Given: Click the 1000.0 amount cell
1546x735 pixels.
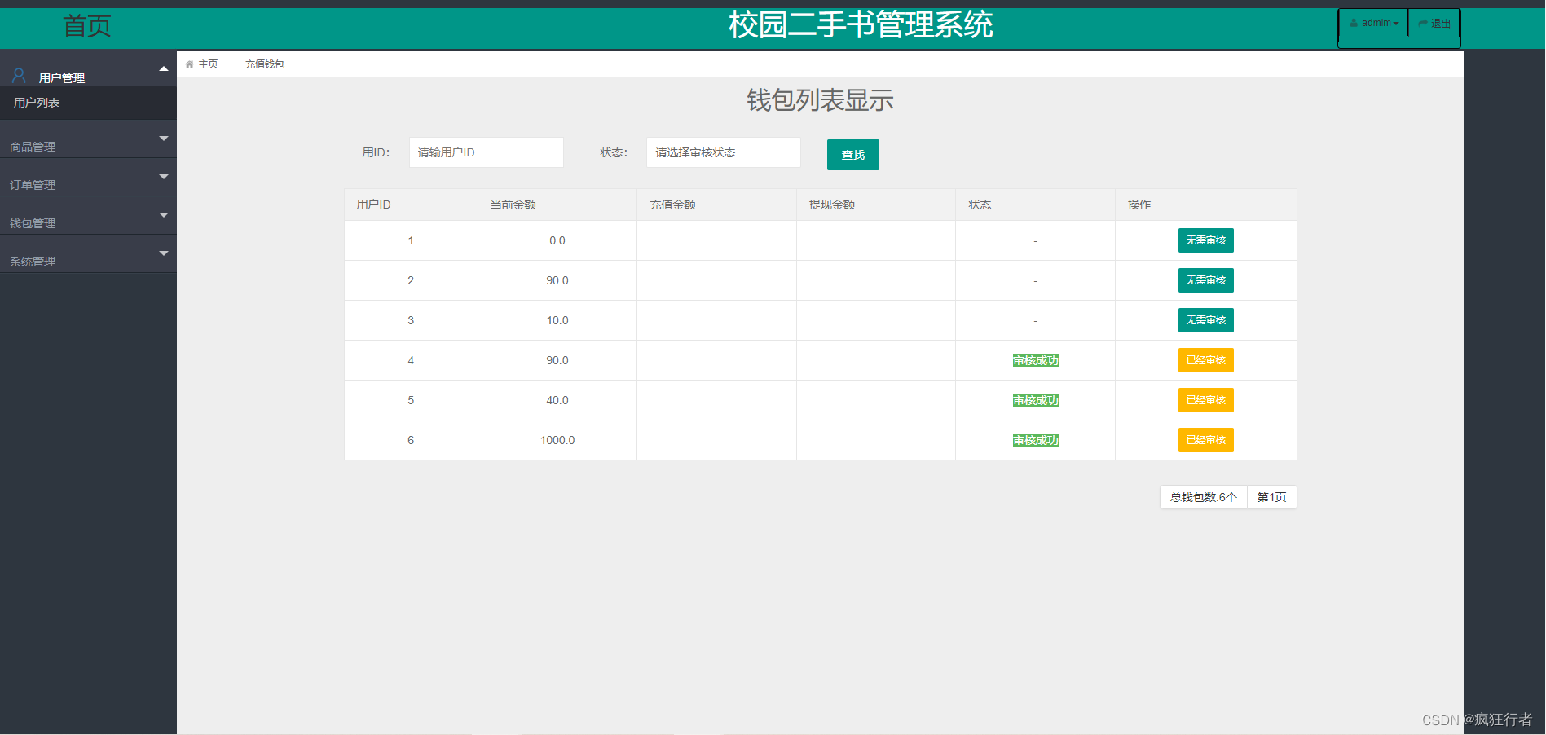Looking at the screenshot, I should 557,440.
